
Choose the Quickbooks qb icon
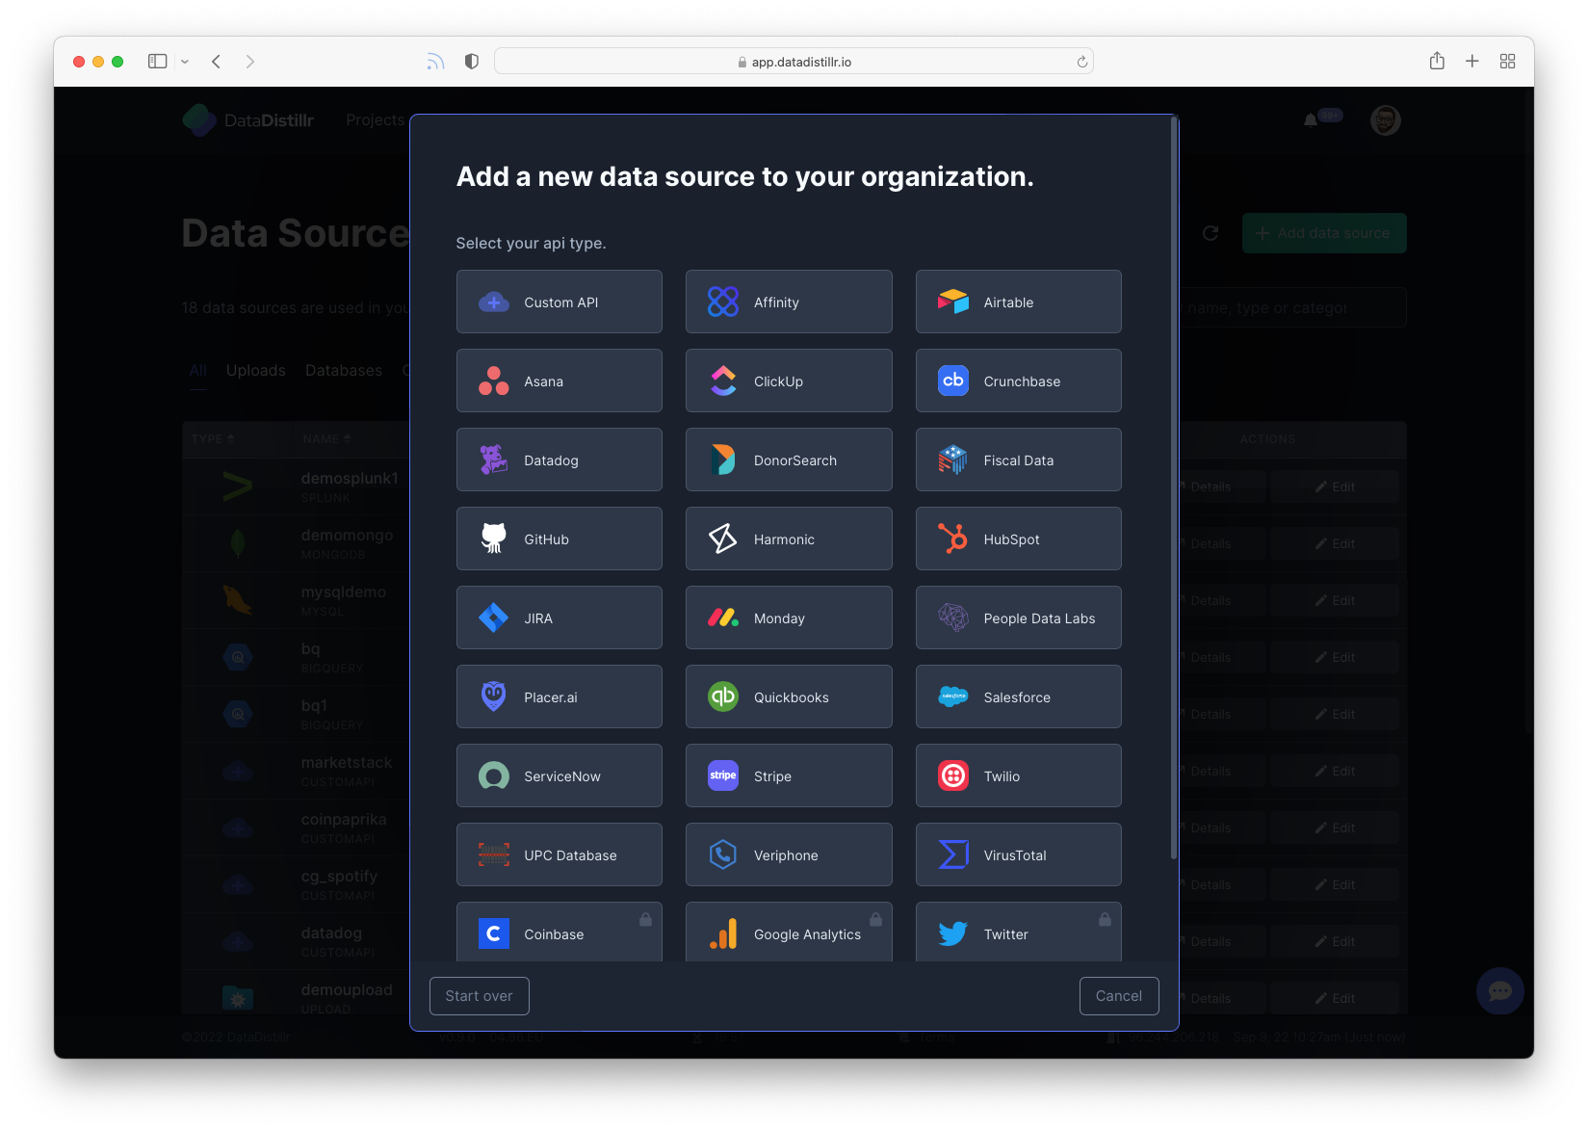723,697
